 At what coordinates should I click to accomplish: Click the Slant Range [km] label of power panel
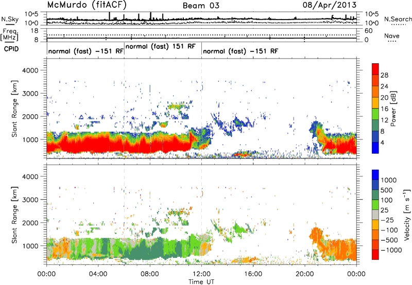(x=14, y=109)
